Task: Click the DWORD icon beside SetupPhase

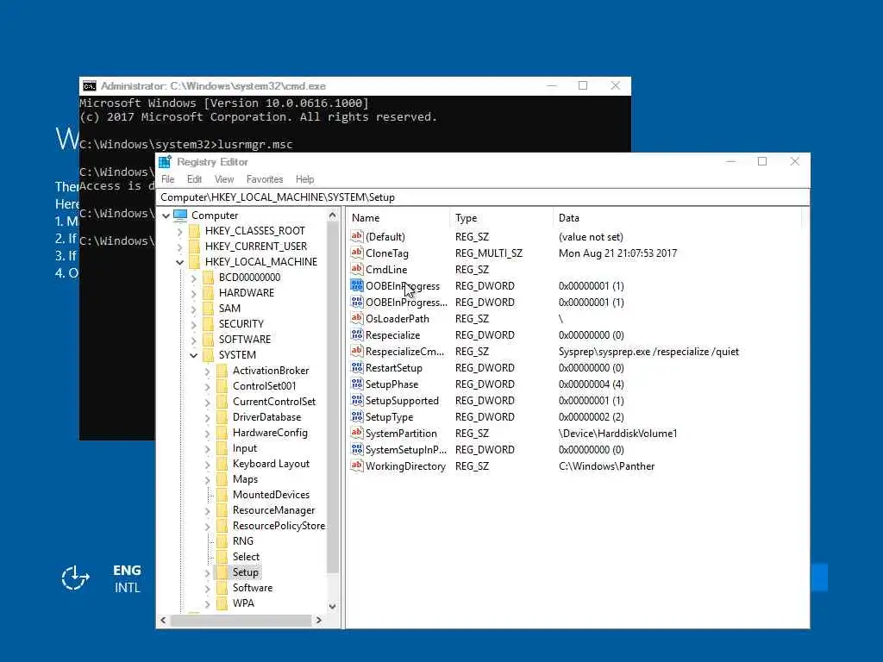Action: coord(356,384)
